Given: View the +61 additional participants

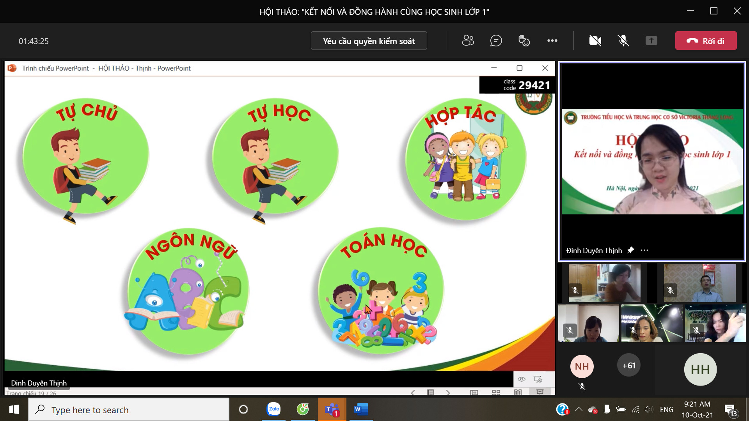Looking at the screenshot, I should pyautogui.click(x=628, y=366).
